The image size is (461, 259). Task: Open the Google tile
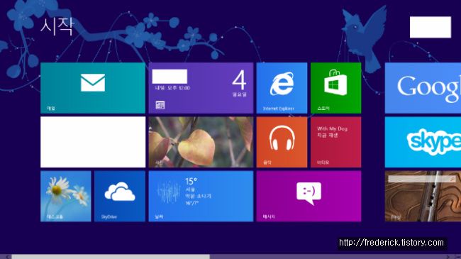(x=423, y=88)
